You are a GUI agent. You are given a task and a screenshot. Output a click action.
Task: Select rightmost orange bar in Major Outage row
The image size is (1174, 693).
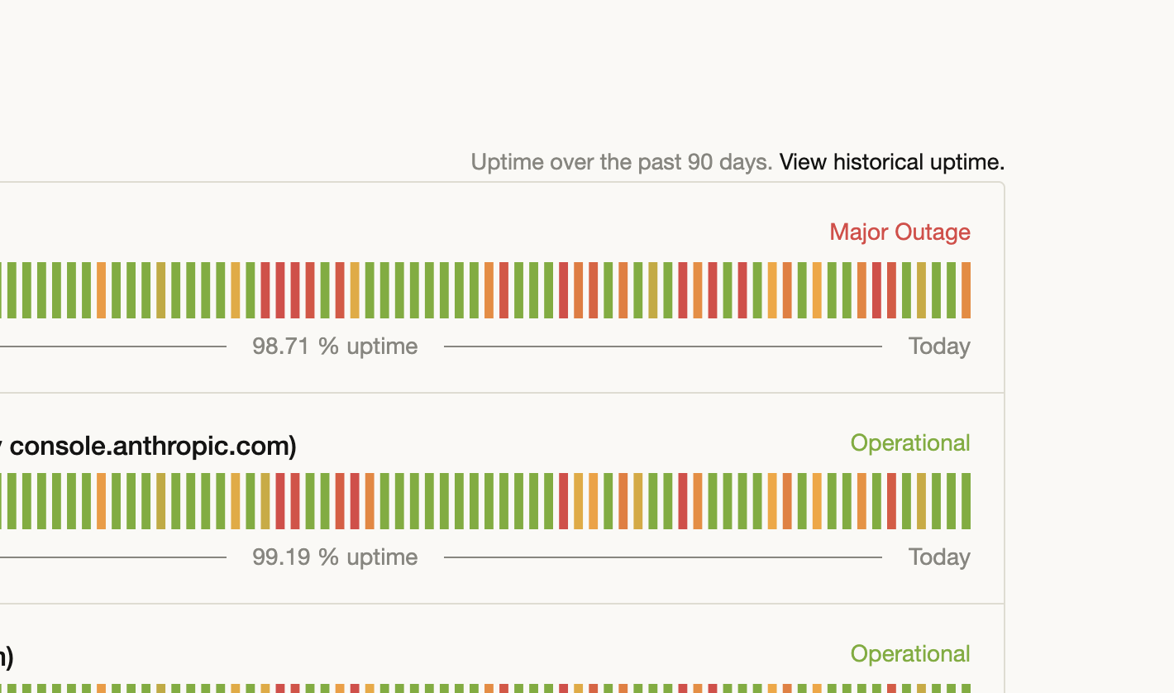(966, 290)
